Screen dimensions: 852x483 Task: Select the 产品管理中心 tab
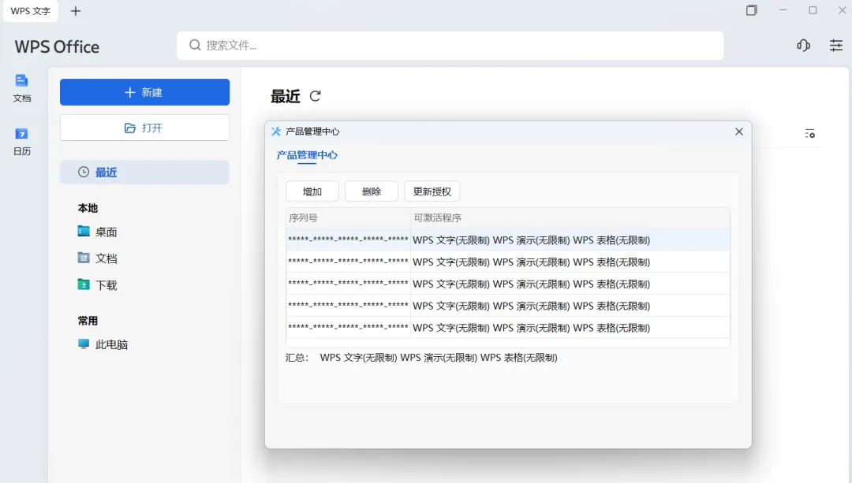pyautogui.click(x=307, y=155)
